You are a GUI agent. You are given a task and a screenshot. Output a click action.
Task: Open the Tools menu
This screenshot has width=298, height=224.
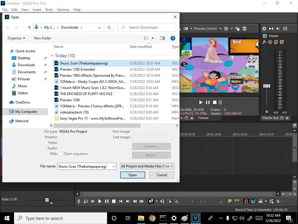coord(49,10)
